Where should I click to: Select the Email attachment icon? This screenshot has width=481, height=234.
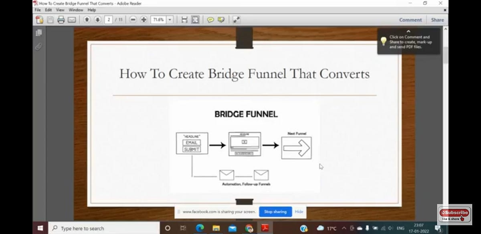coord(72,19)
